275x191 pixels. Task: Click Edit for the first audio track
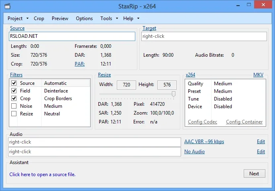[x=261, y=142]
